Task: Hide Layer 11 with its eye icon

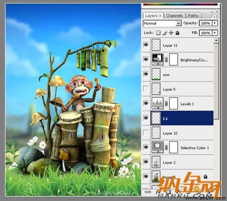Action: point(146,45)
